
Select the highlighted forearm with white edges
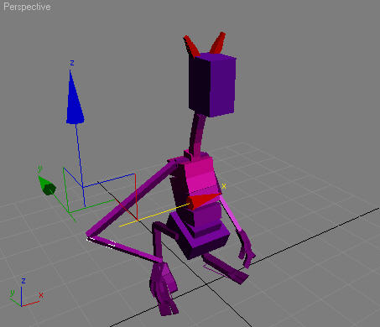click(124, 249)
